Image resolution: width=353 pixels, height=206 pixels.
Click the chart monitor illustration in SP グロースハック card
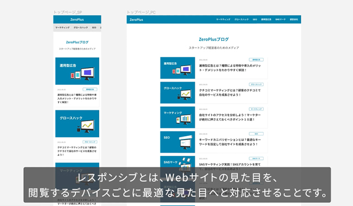click(x=85, y=126)
